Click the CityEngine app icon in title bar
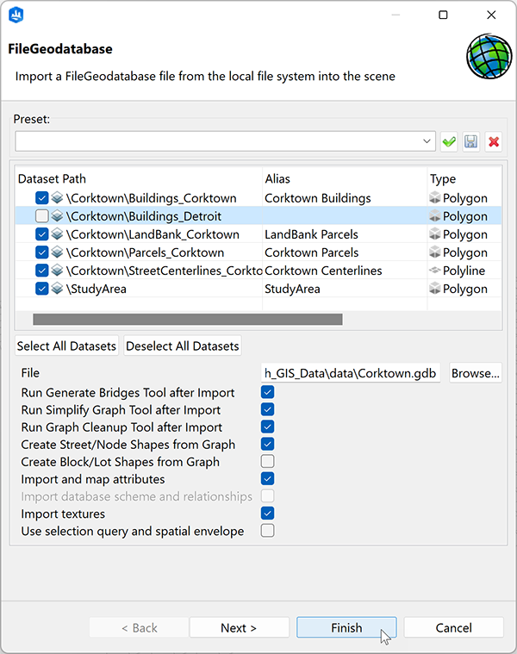 coord(16,15)
